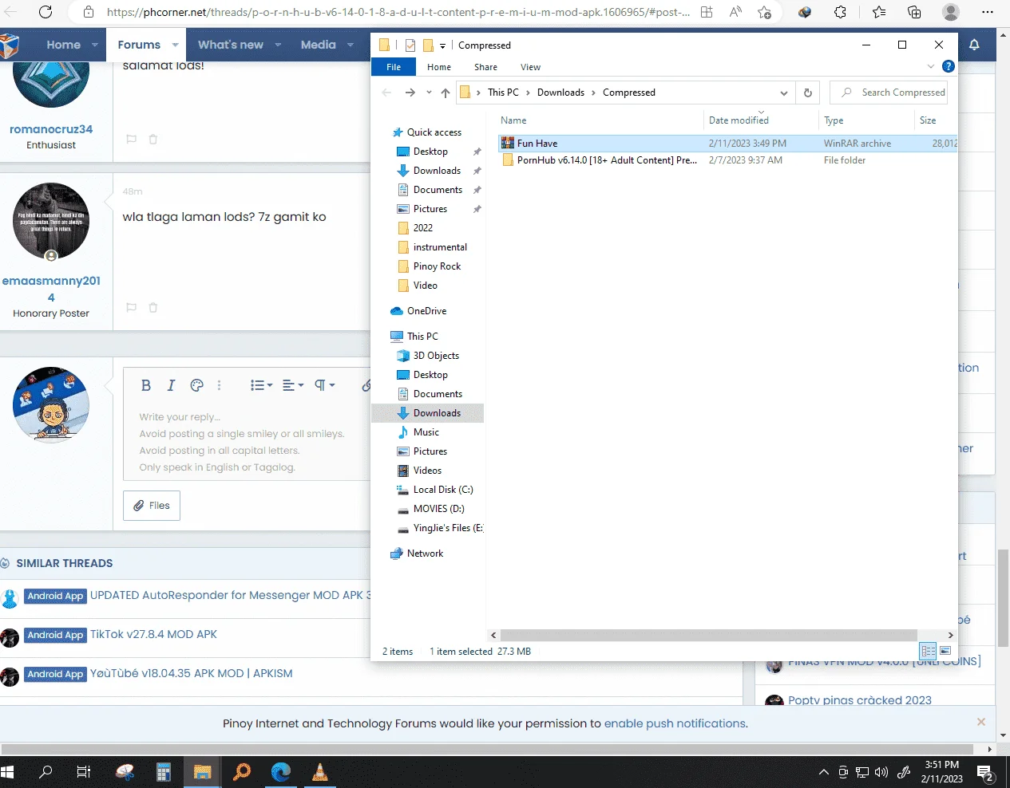The height and width of the screenshot is (788, 1010).
Task: Open the Home ribbon tab in Explorer
Action: point(439,67)
